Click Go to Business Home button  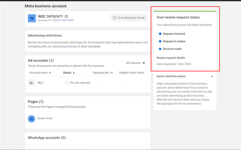coord(129,18)
